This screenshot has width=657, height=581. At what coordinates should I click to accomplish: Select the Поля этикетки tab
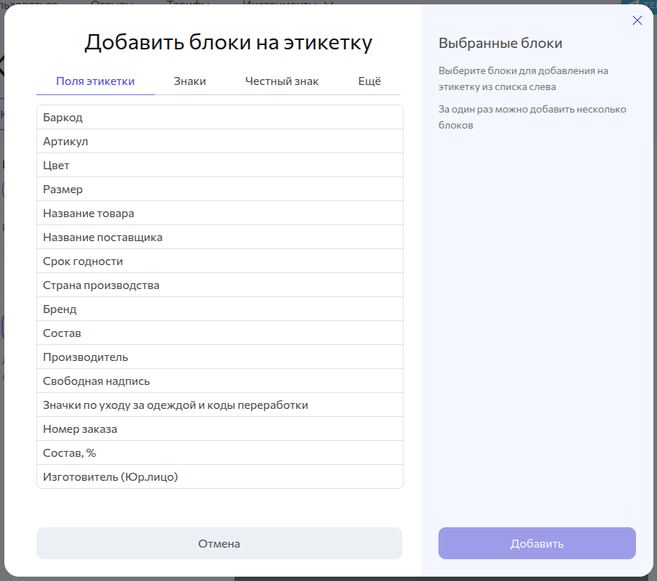95,81
